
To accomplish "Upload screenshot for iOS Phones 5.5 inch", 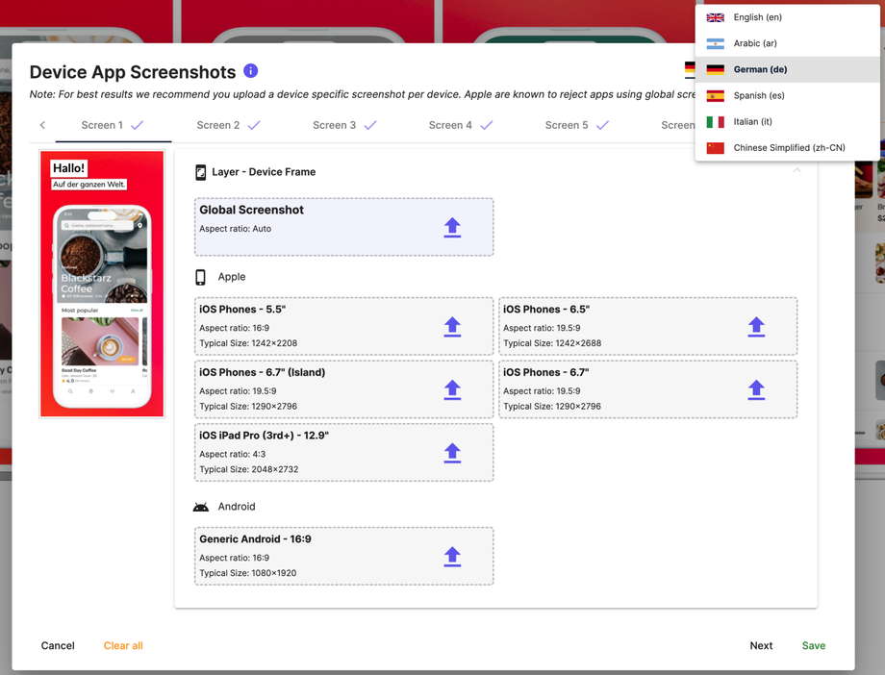I will click(x=452, y=327).
